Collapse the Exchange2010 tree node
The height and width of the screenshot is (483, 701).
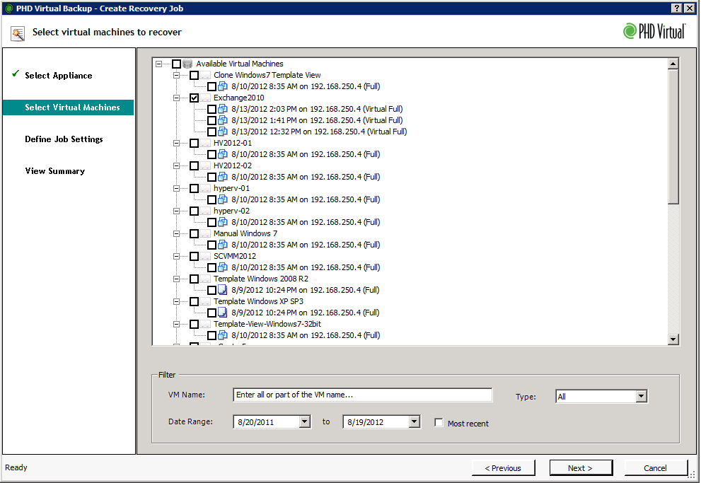click(x=177, y=98)
